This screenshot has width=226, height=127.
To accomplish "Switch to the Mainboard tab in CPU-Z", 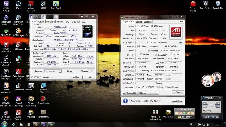I will click(x=50, y=21).
